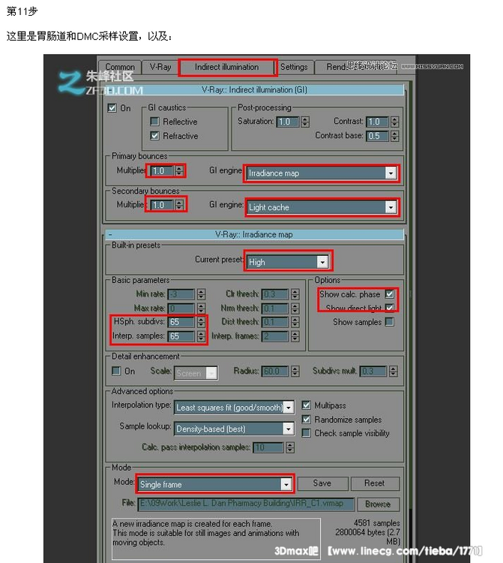
Task: Open disabled Detail enhancement Scale dropdown
Action: [x=196, y=373]
